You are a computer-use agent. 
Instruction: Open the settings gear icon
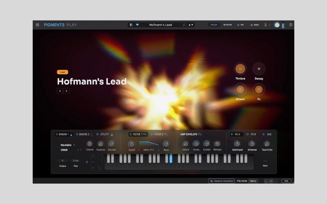(x=291, y=25)
